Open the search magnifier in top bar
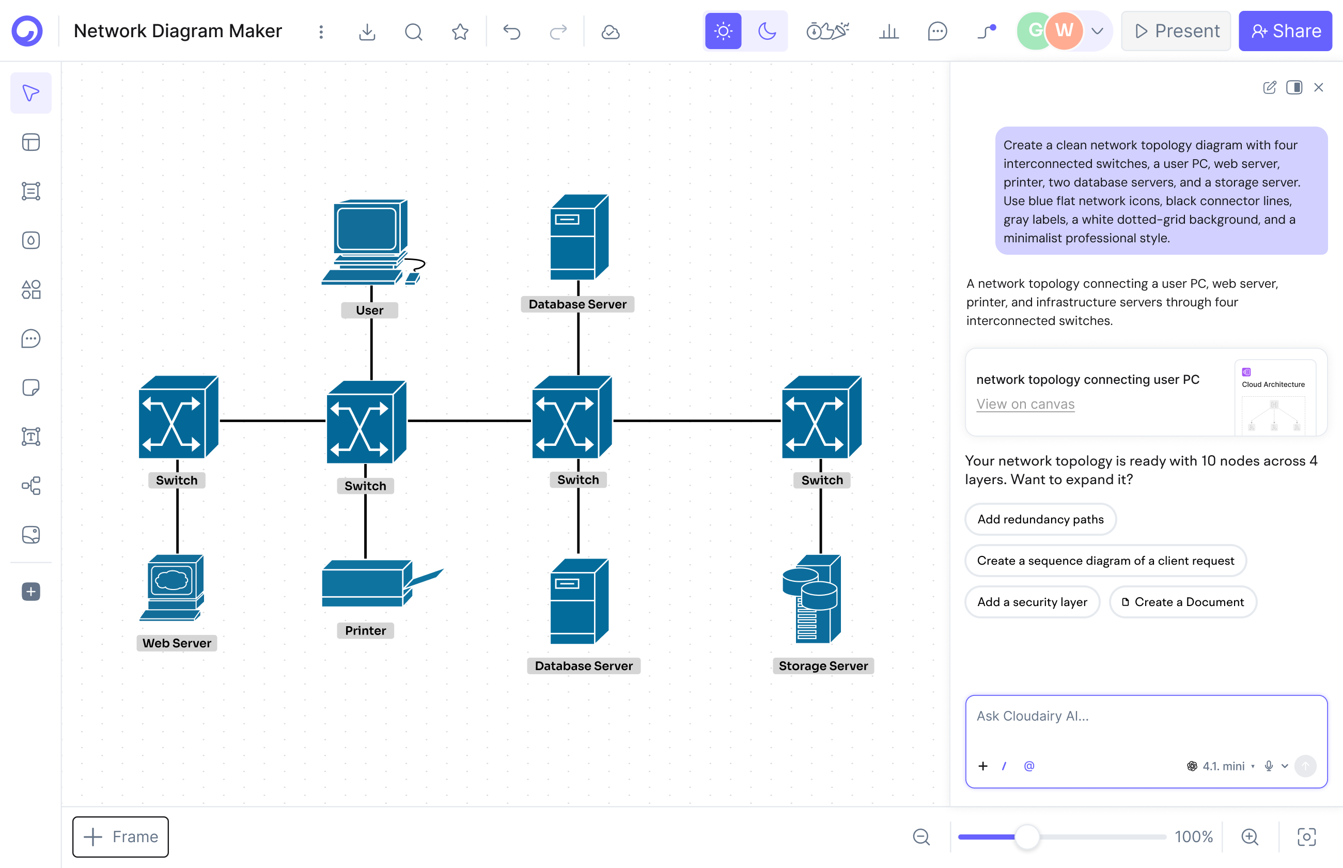 point(414,32)
